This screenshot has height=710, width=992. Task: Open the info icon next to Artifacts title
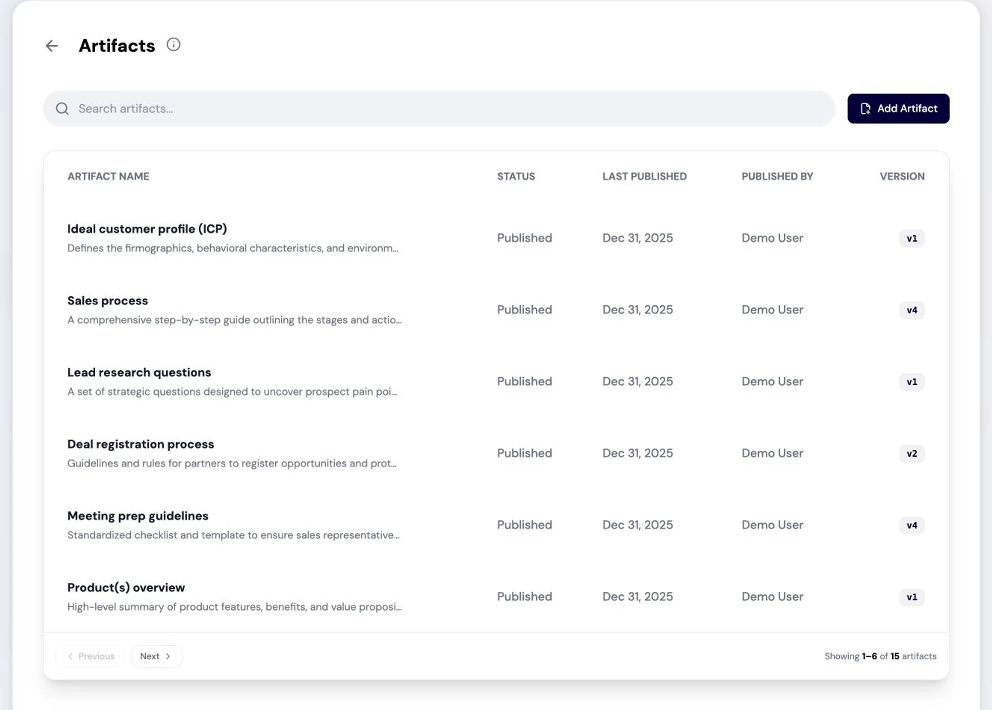tap(173, 45)
